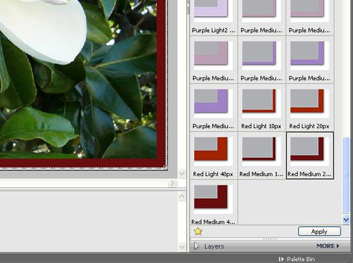Click the Apply button

(319, 231)
